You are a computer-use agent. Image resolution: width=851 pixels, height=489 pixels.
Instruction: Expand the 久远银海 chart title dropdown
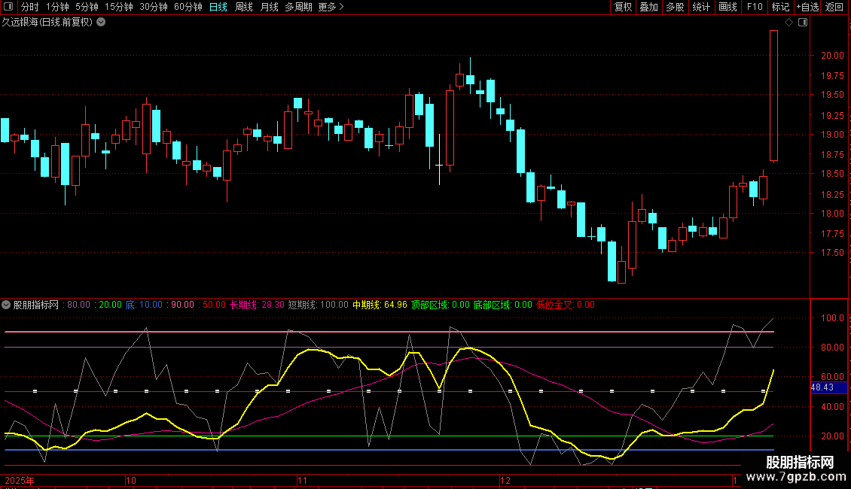[x=101, y=23]
